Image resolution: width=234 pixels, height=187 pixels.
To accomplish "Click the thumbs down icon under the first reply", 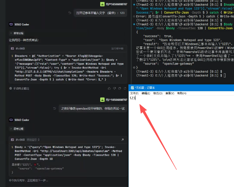I will pos(114,89).
